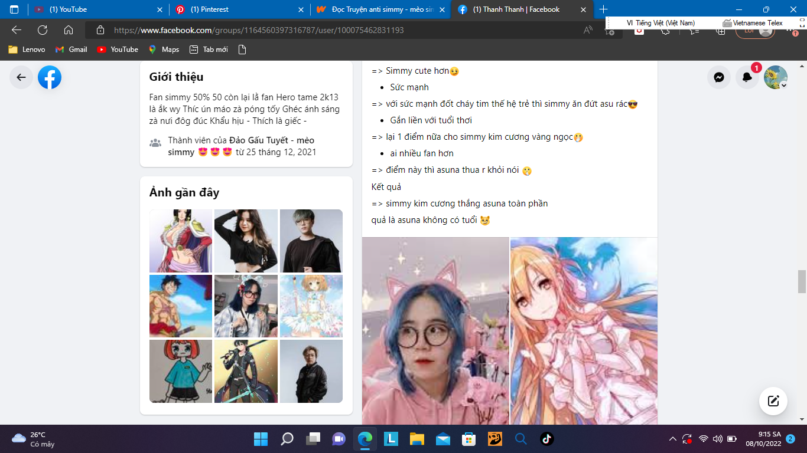Open the blank page bookmark icon
Image resolution: width=807 pixels, height=453 pixels.
(242, 50)
